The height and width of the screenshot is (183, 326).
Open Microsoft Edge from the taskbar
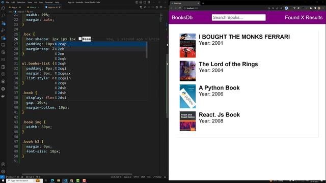(52, 181)
